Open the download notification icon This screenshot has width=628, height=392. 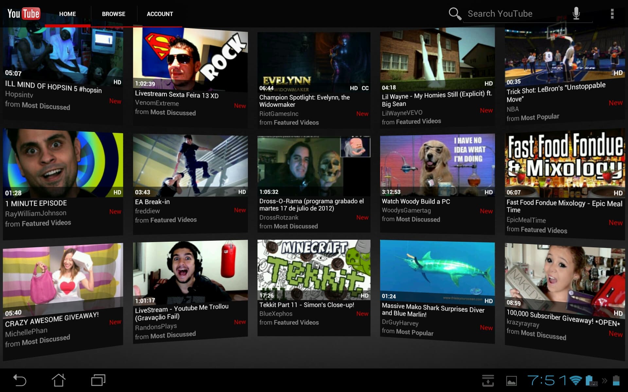[x=488, y=381]
